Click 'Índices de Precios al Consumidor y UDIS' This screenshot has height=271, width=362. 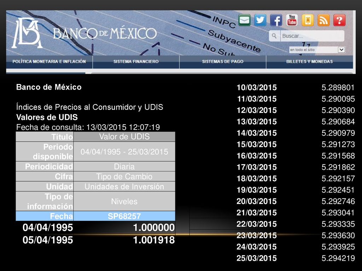coord(89,107)
